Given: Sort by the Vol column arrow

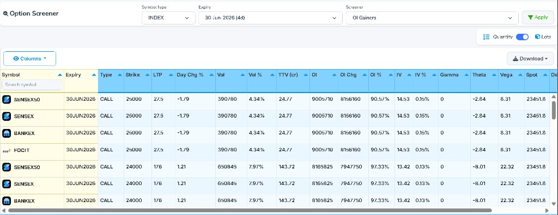Looking at the screenshot, I should pos(242,75).
